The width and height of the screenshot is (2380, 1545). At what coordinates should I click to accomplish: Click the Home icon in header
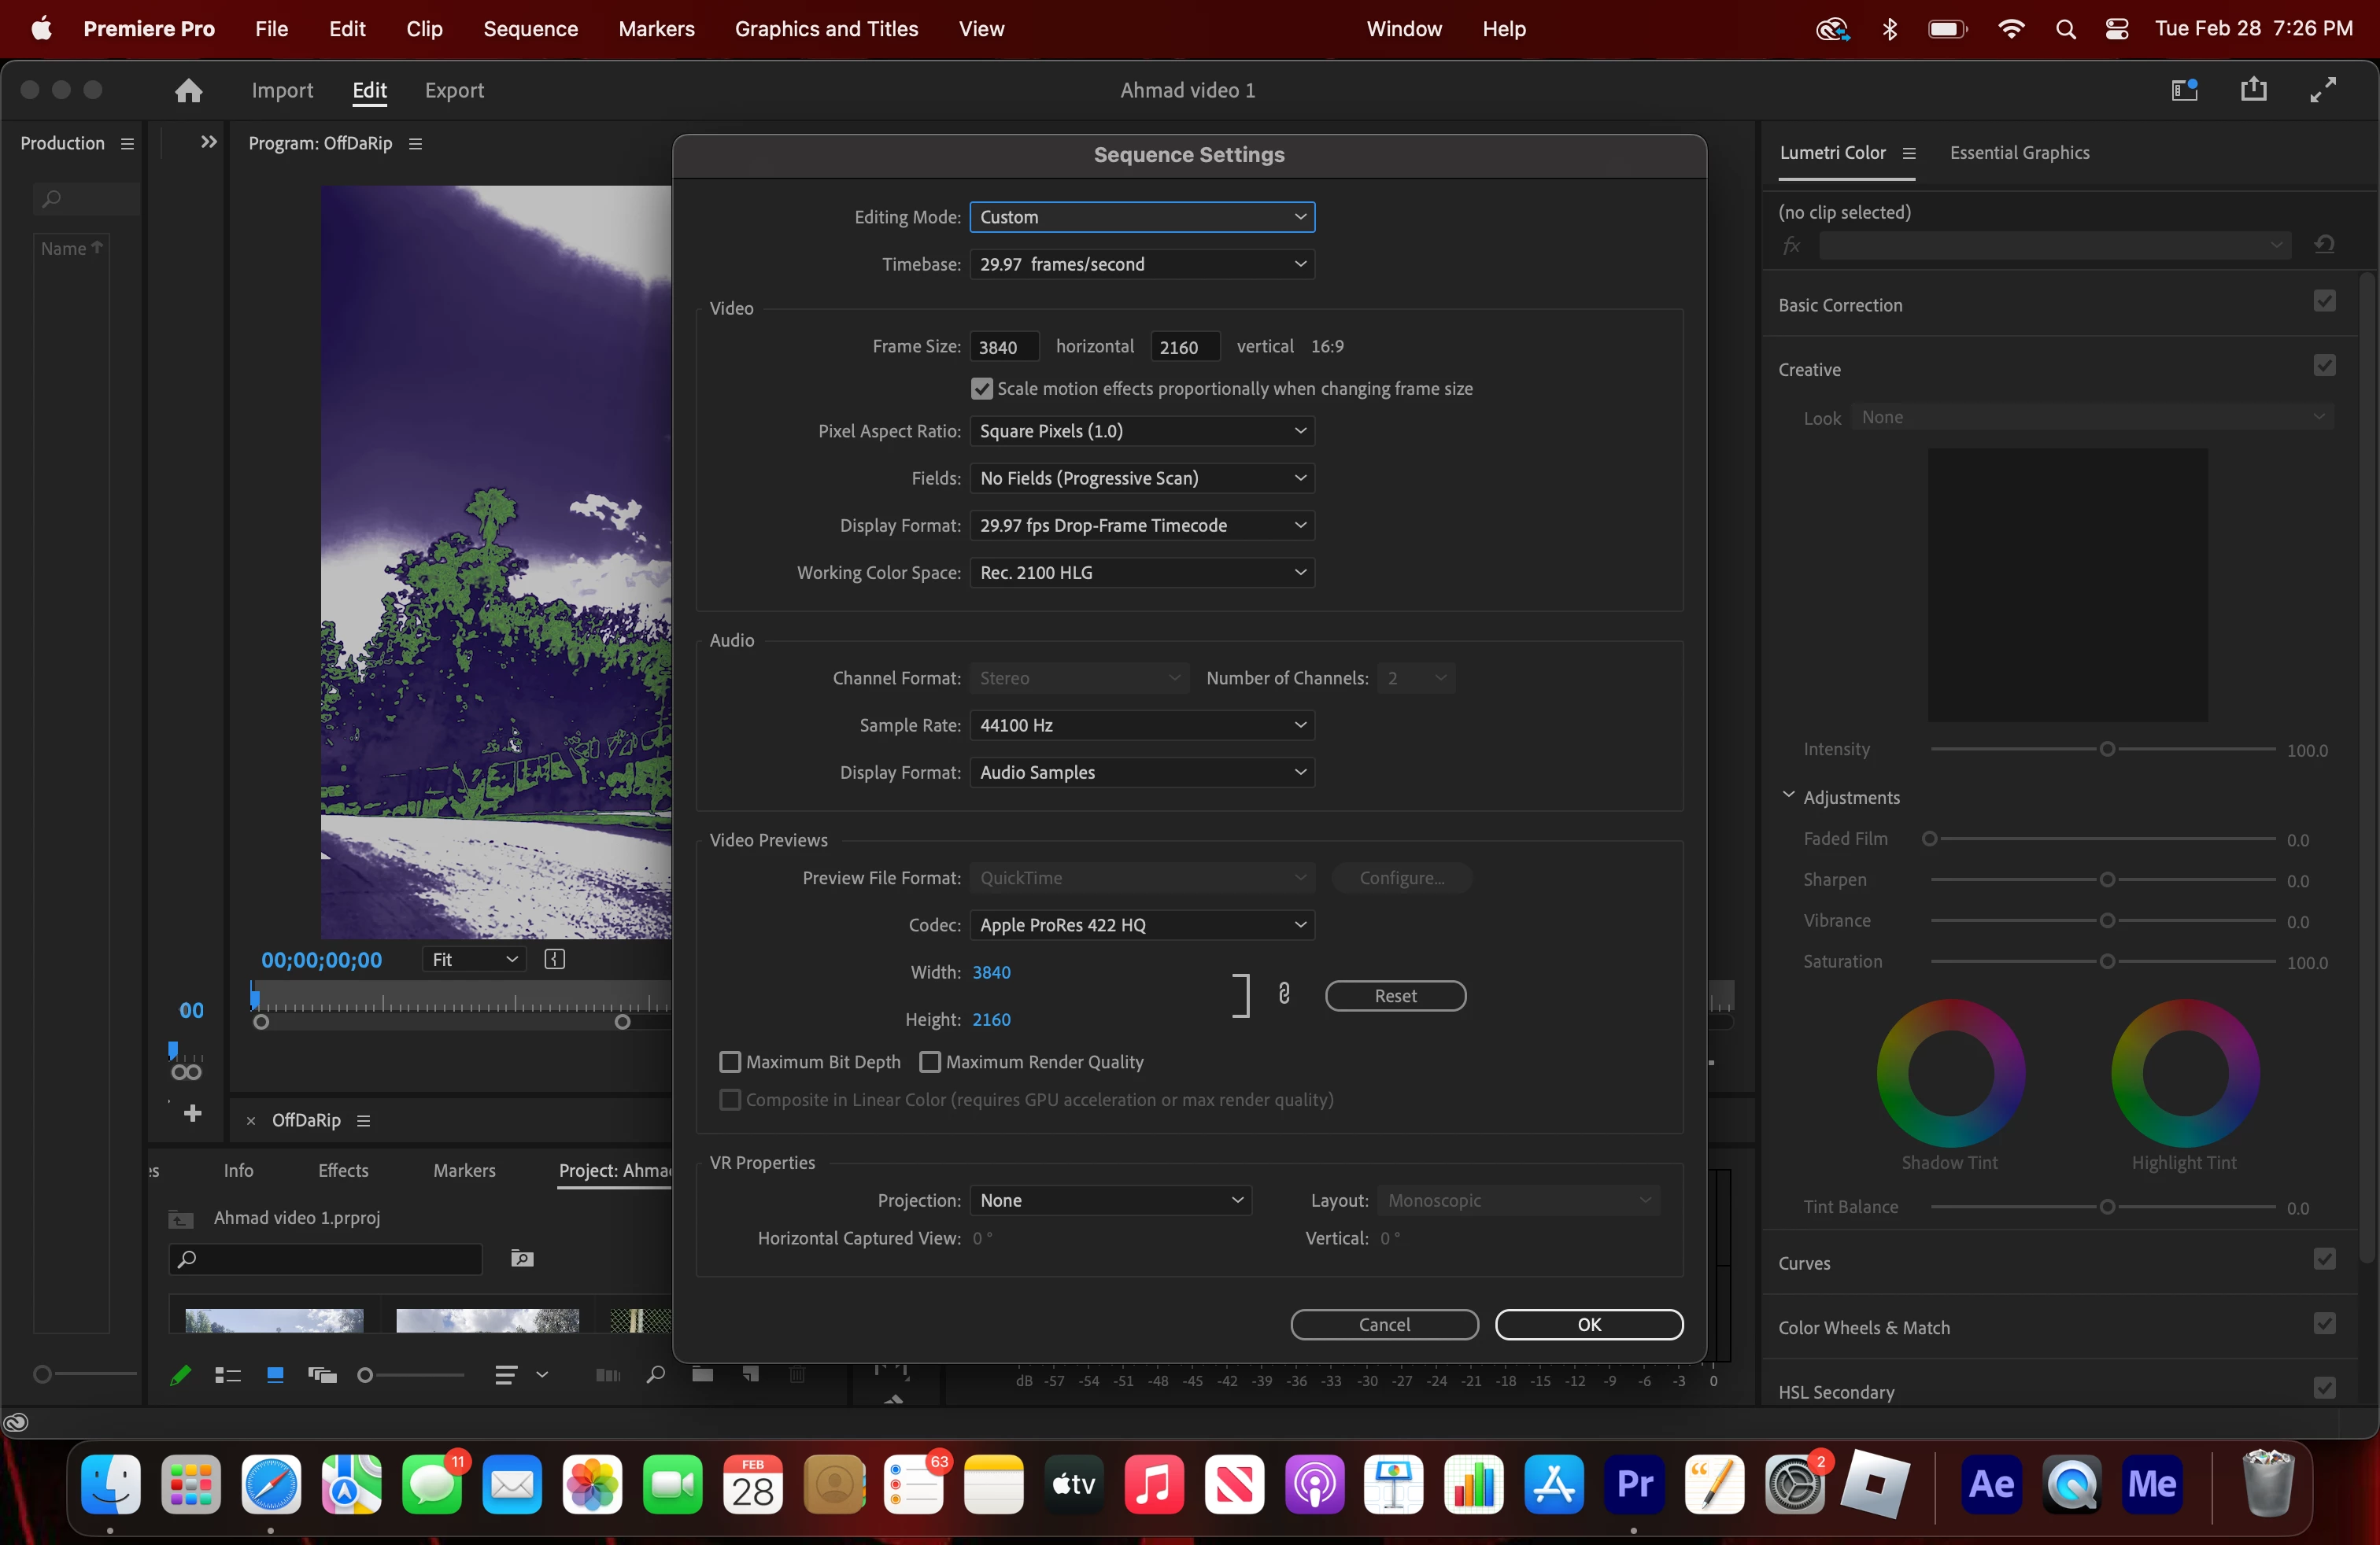pyautogui.click(x=188, y=91)
